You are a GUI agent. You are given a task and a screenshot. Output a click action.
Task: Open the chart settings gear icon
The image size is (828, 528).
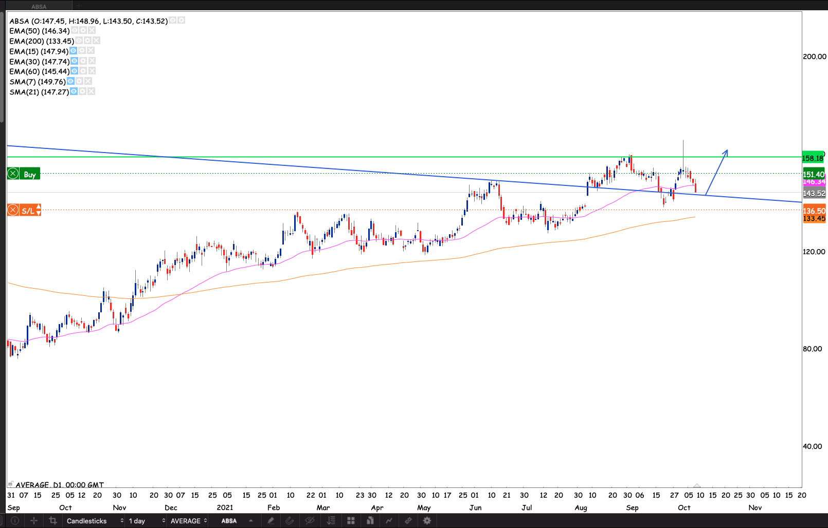coord(427,521)
